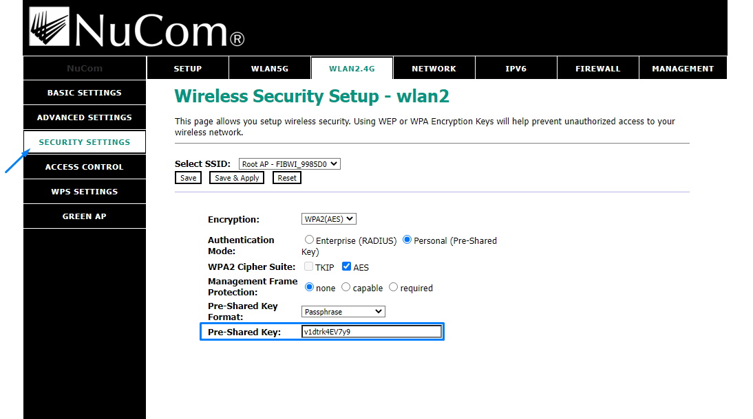Viewport: 753px width, 419px height.
Task: Open Basic Settings in the sidebar
Action: pos(85,93)
